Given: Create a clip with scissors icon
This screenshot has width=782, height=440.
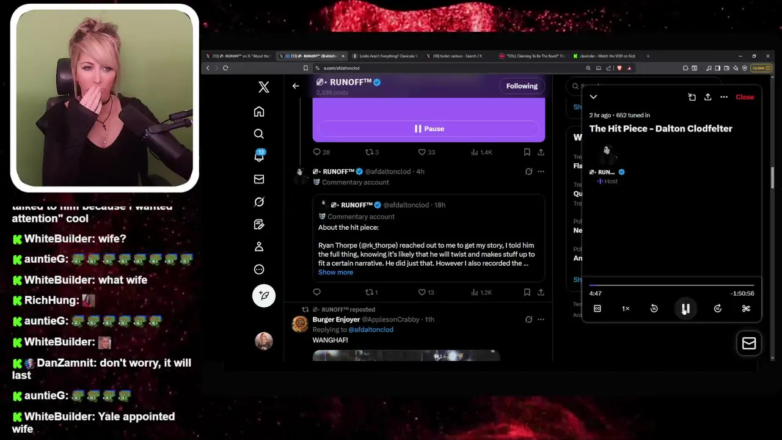Looking at the screenshot, I should (x=746, y=309).
